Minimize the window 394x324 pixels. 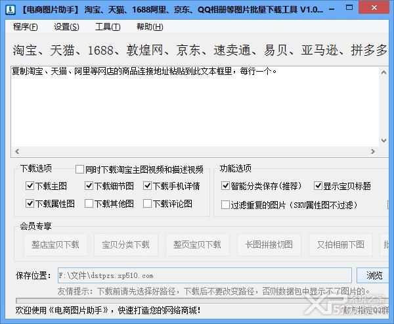332,9
